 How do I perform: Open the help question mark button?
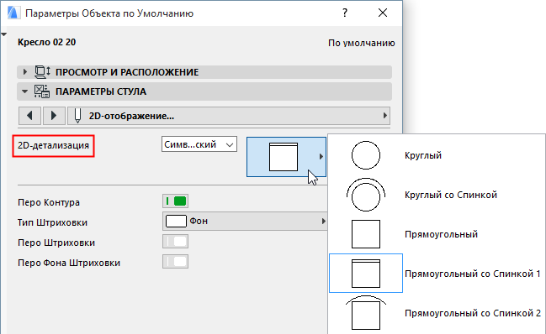[344, 13]
